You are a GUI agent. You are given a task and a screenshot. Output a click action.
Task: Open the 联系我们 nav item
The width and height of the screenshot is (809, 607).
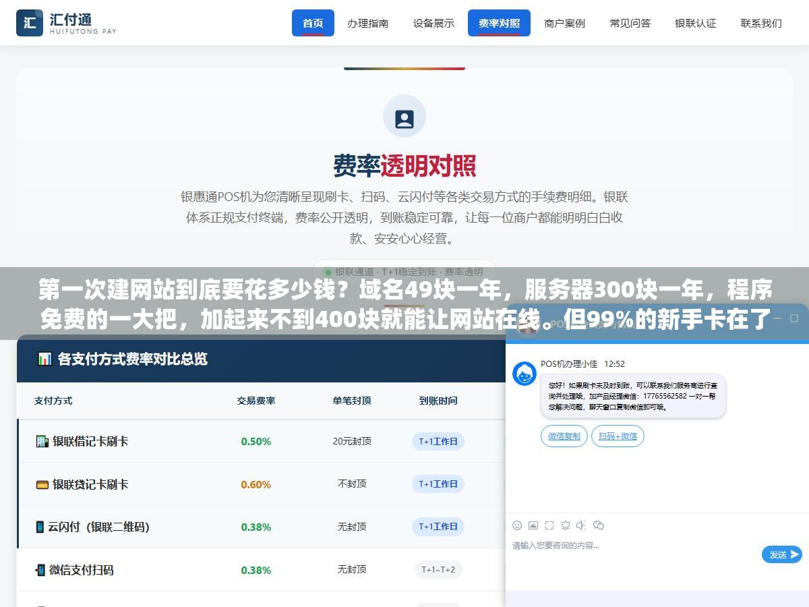tap(761, 23)
